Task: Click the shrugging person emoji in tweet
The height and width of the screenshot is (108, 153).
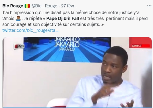Action: (x=18, y=19)
